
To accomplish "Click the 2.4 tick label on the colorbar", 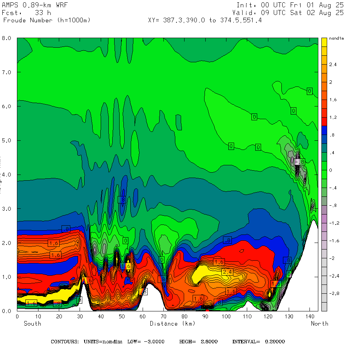I will pos(333,65).
